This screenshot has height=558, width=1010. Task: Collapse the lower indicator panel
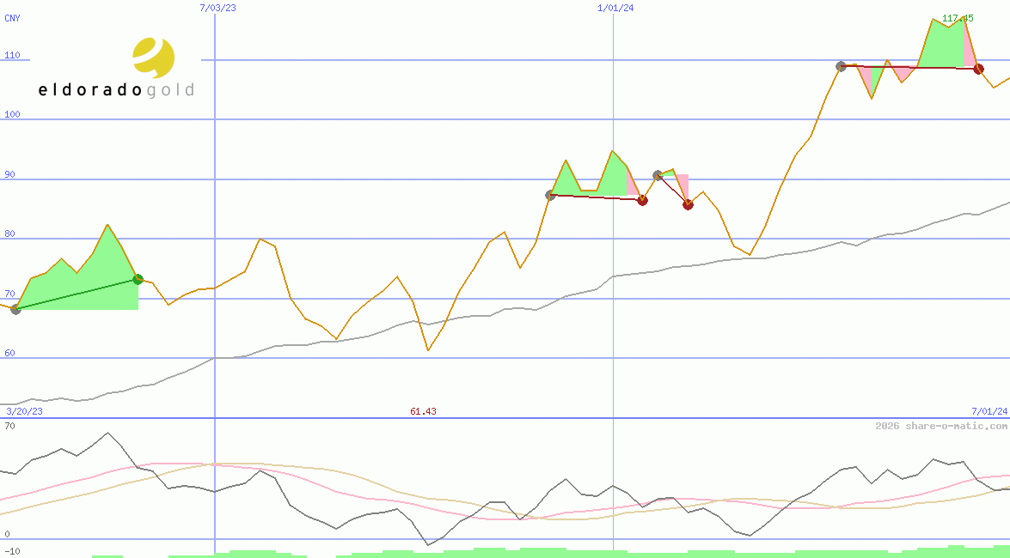[10, 424]
